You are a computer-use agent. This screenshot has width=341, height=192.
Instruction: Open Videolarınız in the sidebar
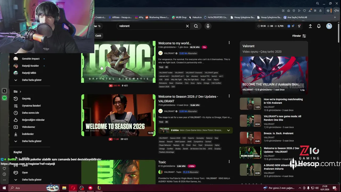coord(29,127)
